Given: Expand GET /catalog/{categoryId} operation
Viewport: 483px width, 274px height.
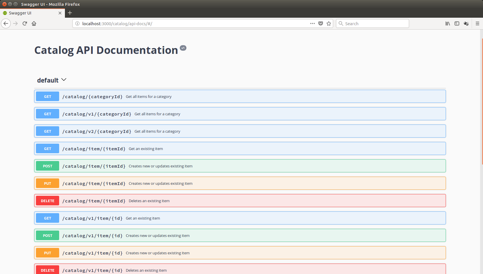Looking at the screenshot, I should (x=240, y=96).
